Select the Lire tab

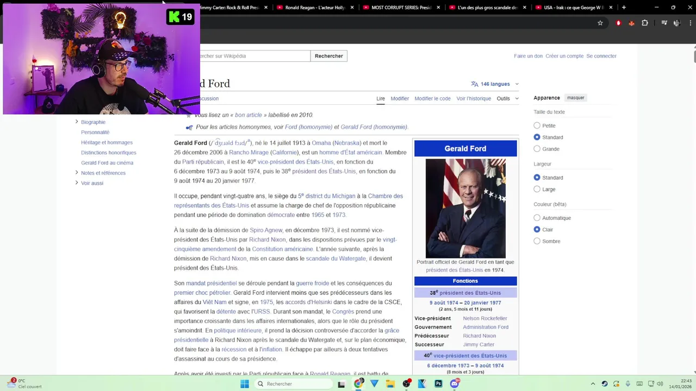(x=381, y=98)
